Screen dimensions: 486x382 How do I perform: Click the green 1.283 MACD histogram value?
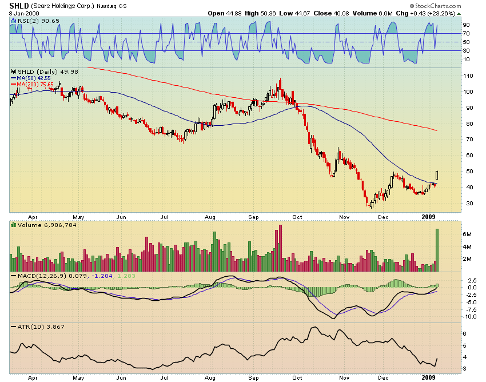(x=125, y=276)
